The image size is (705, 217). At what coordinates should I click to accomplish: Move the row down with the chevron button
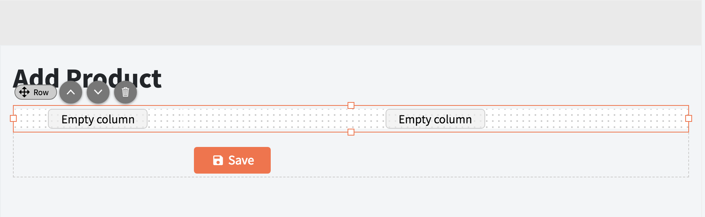[x=98, y=92]
